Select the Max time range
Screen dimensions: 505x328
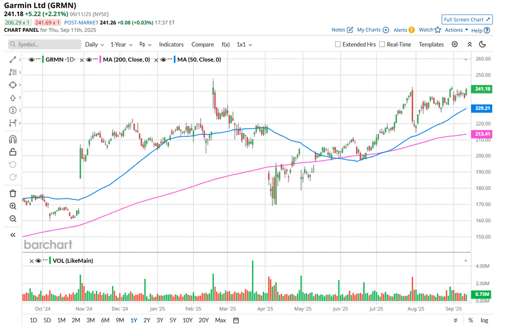coord(220,321)
